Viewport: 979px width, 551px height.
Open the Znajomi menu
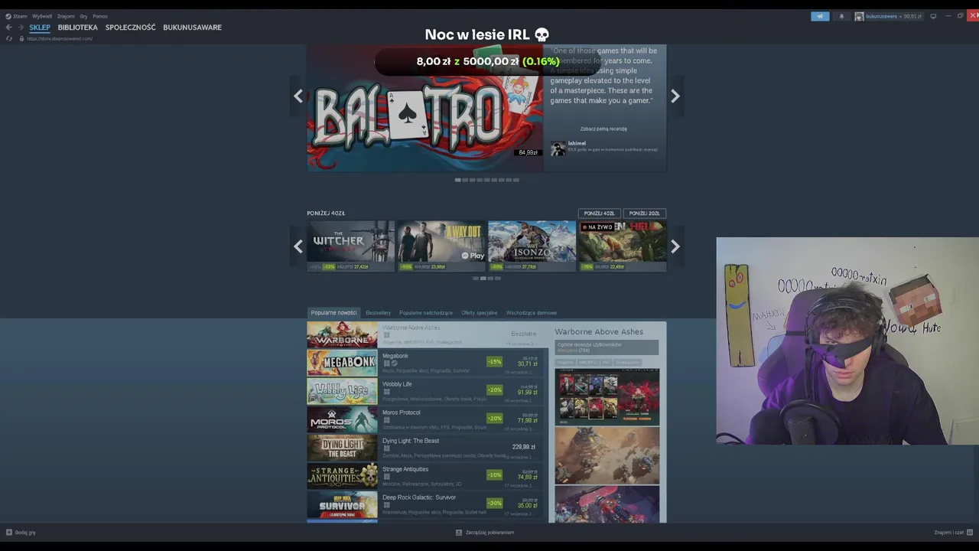click(x=66, y=16)
